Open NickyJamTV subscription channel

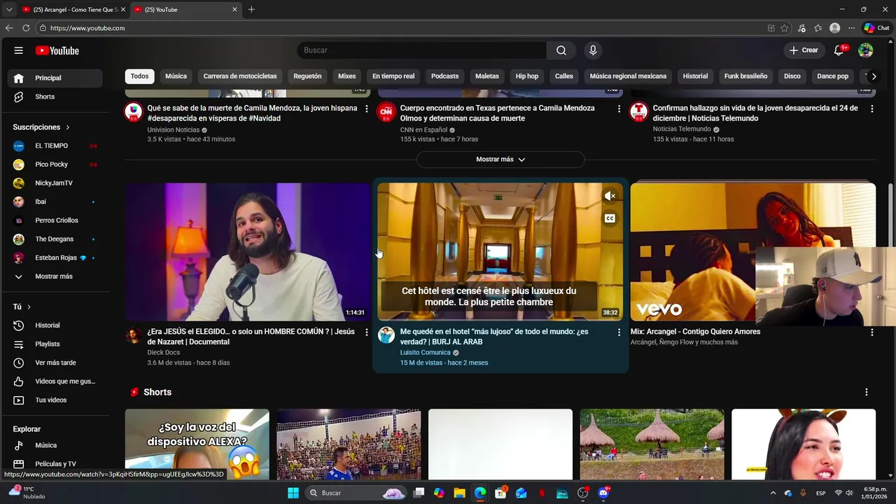55,183
